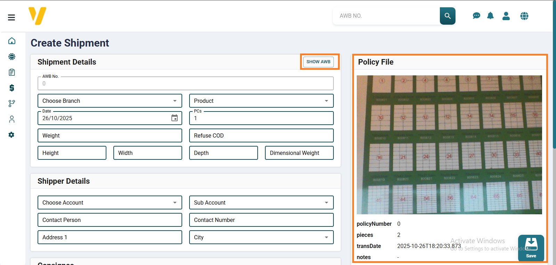The image size is (556, 265).
Task: Open the user profile icon
Action: tap(506, 16)
